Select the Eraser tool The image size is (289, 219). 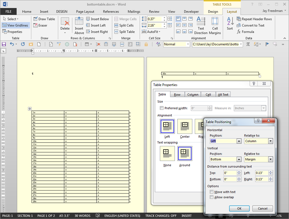40,25
